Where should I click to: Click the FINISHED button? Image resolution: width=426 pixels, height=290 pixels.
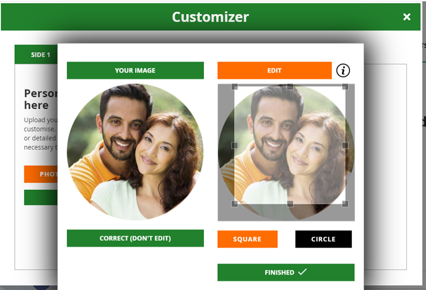286,272
